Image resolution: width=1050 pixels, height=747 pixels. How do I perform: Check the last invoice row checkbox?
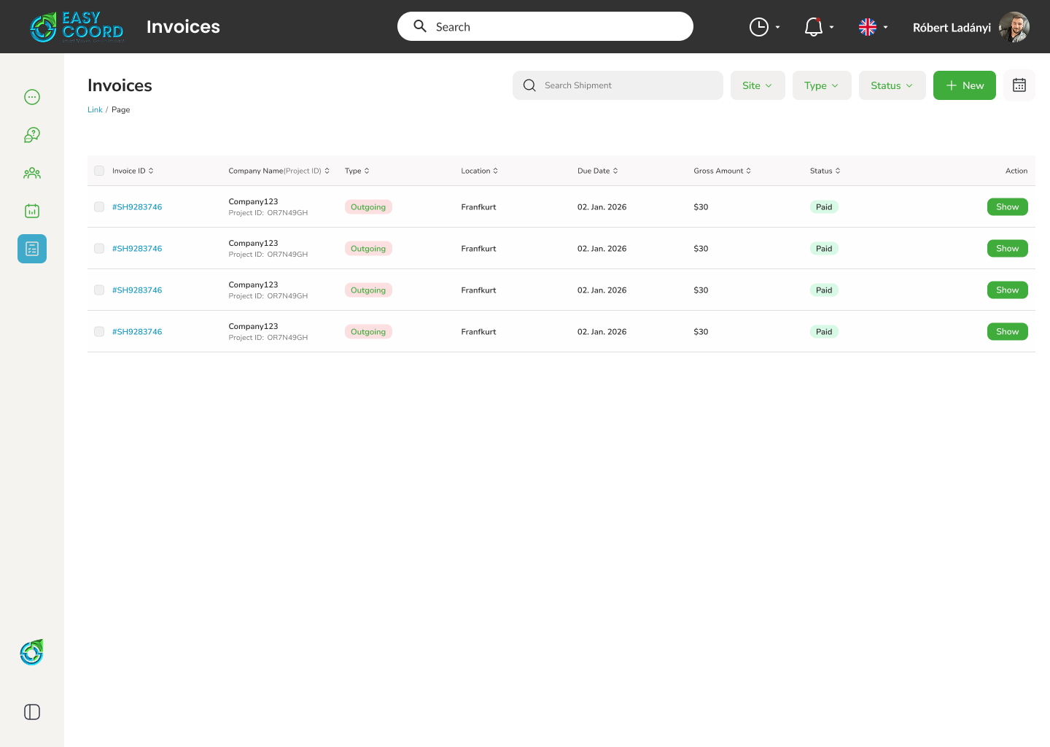click(99, 332)
